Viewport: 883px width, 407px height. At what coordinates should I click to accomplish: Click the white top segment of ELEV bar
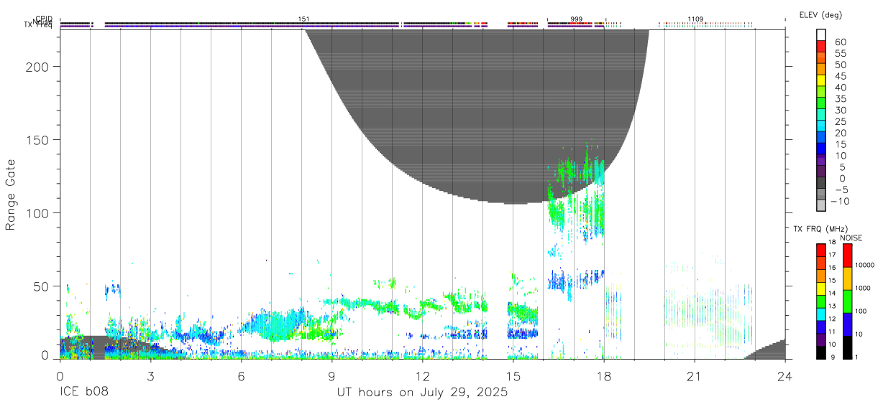(821, 35)
